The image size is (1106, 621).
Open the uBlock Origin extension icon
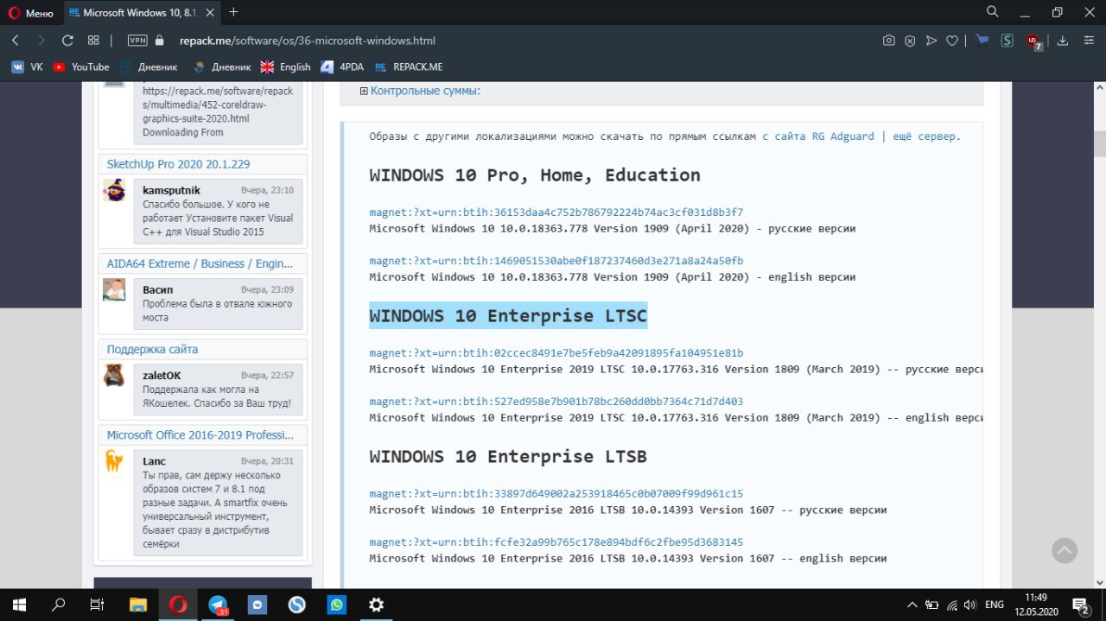[x=1034, y=41]
